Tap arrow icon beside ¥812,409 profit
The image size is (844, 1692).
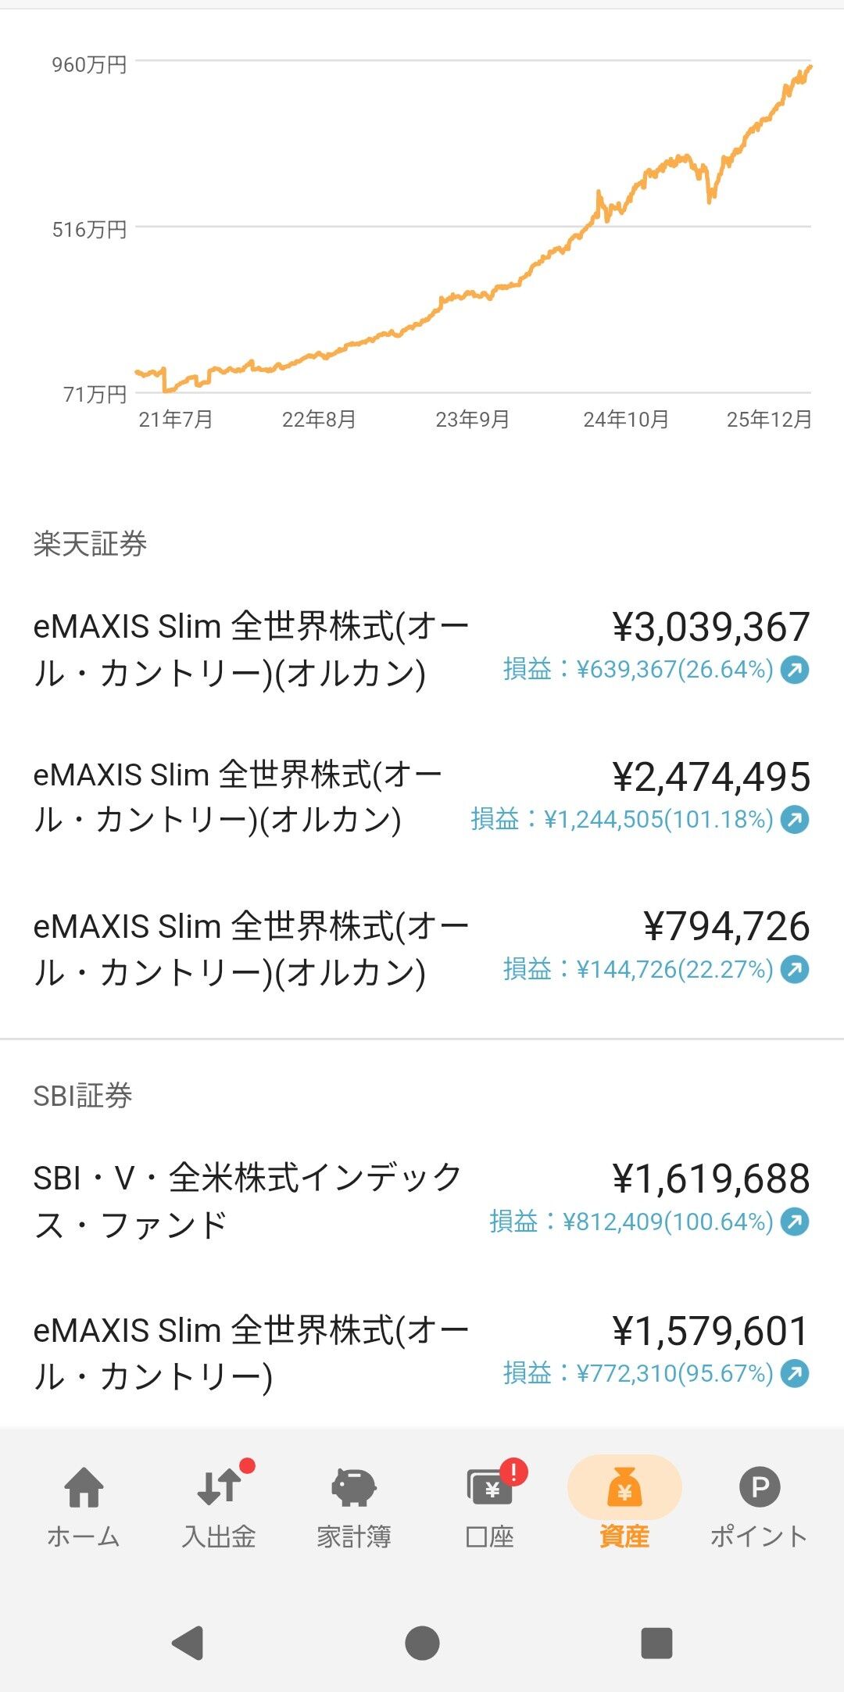(x=795, y=1222)
